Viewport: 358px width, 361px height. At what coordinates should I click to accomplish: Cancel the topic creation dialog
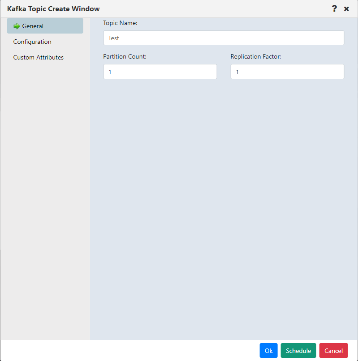(x=333, y=350)
